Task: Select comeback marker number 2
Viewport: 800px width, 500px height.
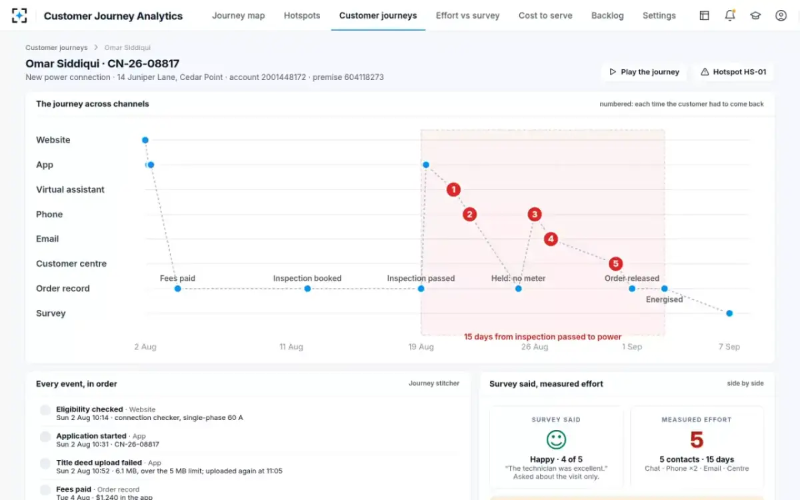Action: (x=470, y=215)
